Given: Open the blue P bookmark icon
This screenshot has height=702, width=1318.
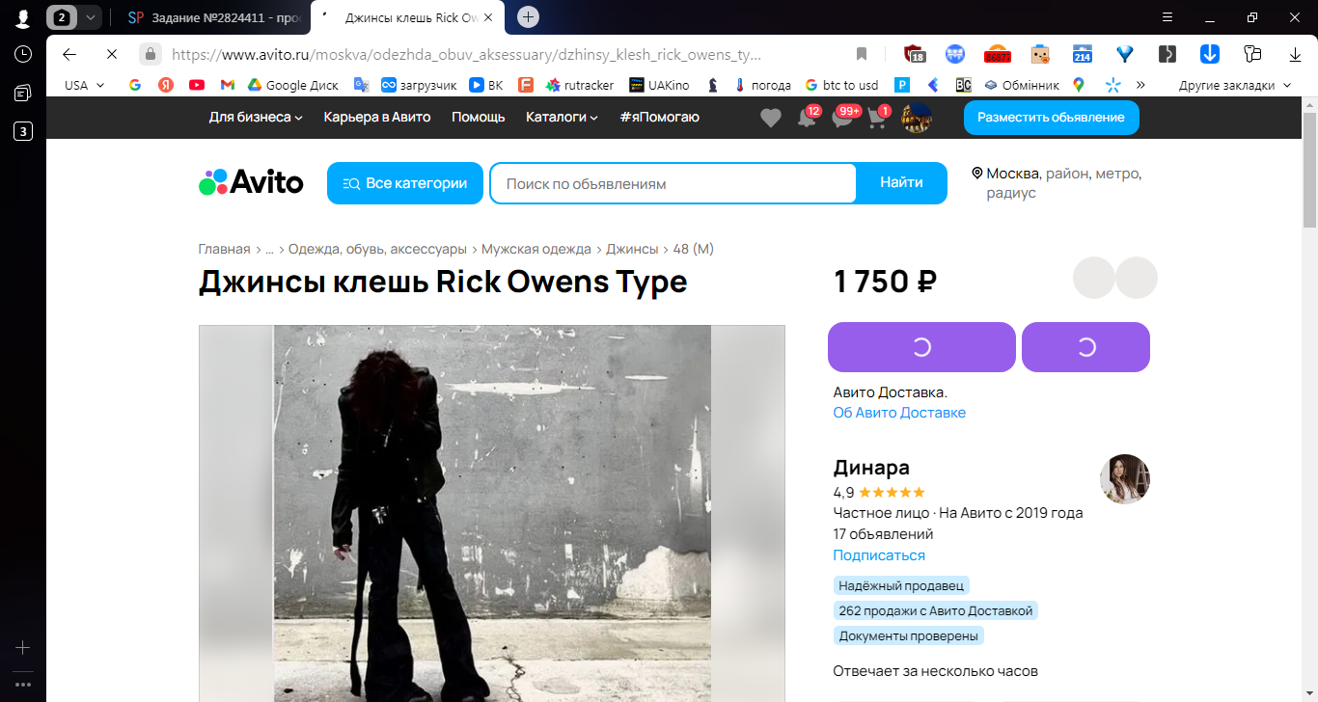Looking at the screenshot, I should [x=902, y=85].
